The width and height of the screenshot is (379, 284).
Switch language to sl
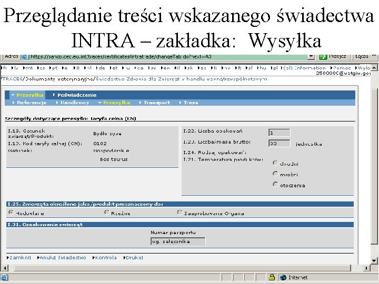point(250,68)
